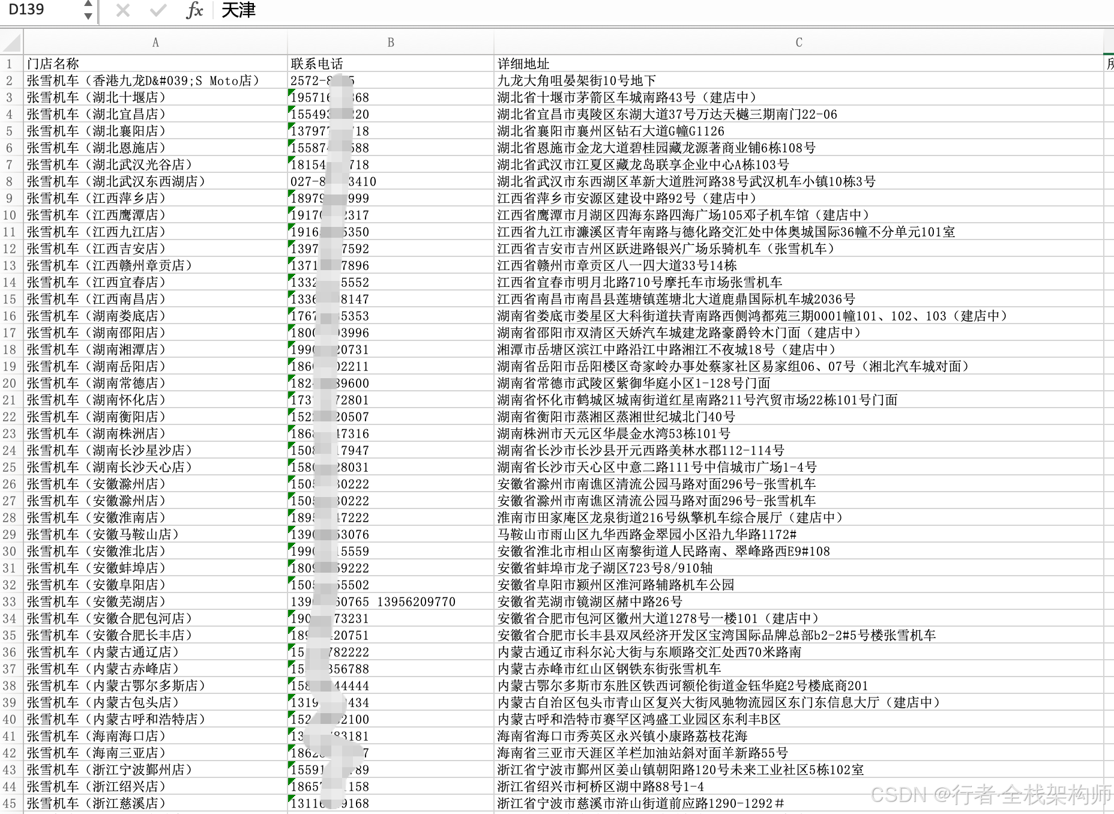Select column B header

coord(391,43)
